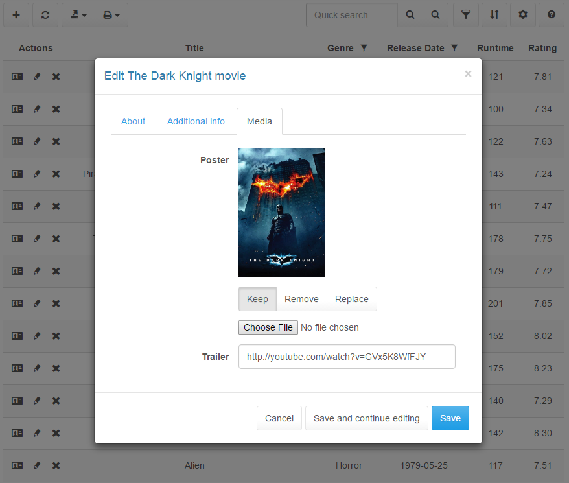Viewport: 569px width, 483px height.
Task: Switch to the About tab
Action: tap(134, 121)
